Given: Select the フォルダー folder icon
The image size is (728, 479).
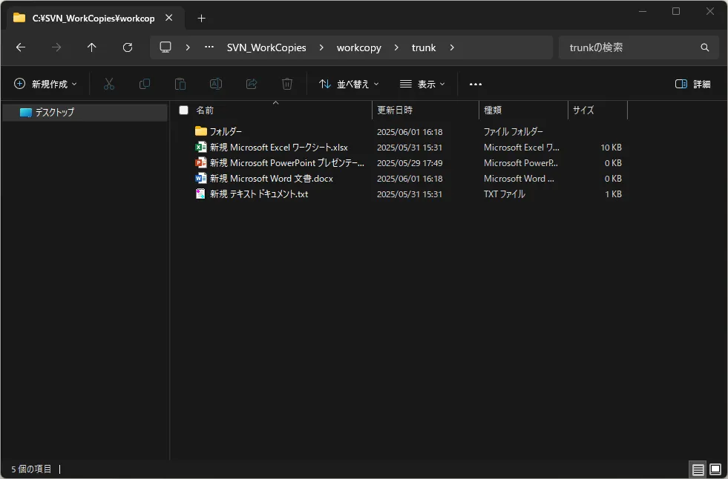Looking at the screenshot, I should (x=201, y=131).
